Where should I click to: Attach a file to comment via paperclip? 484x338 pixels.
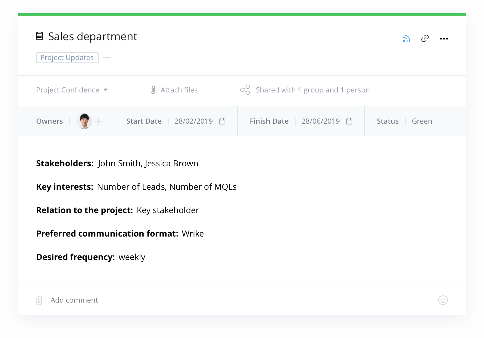pos(39,300)
